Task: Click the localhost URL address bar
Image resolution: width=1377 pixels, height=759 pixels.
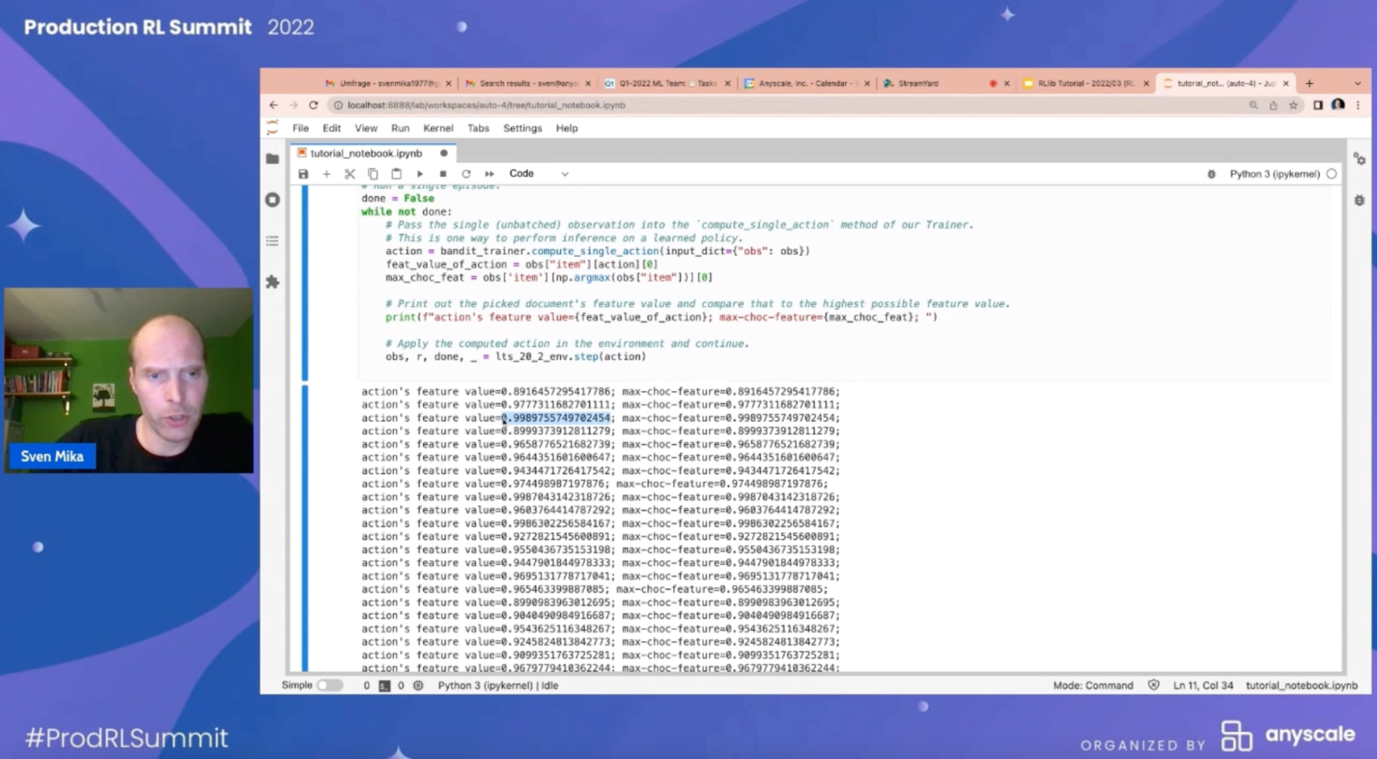Action: (x=486, y=105)
